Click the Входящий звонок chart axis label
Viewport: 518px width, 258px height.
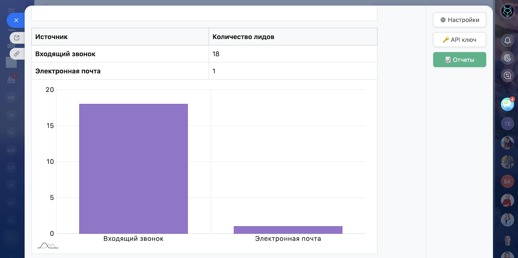coord(134,239)
